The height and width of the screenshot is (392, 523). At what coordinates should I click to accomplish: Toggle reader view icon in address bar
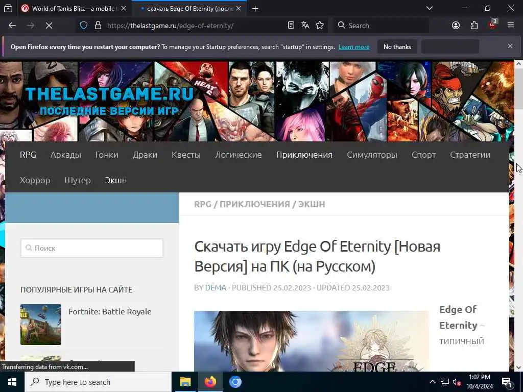tap(291, 26)
